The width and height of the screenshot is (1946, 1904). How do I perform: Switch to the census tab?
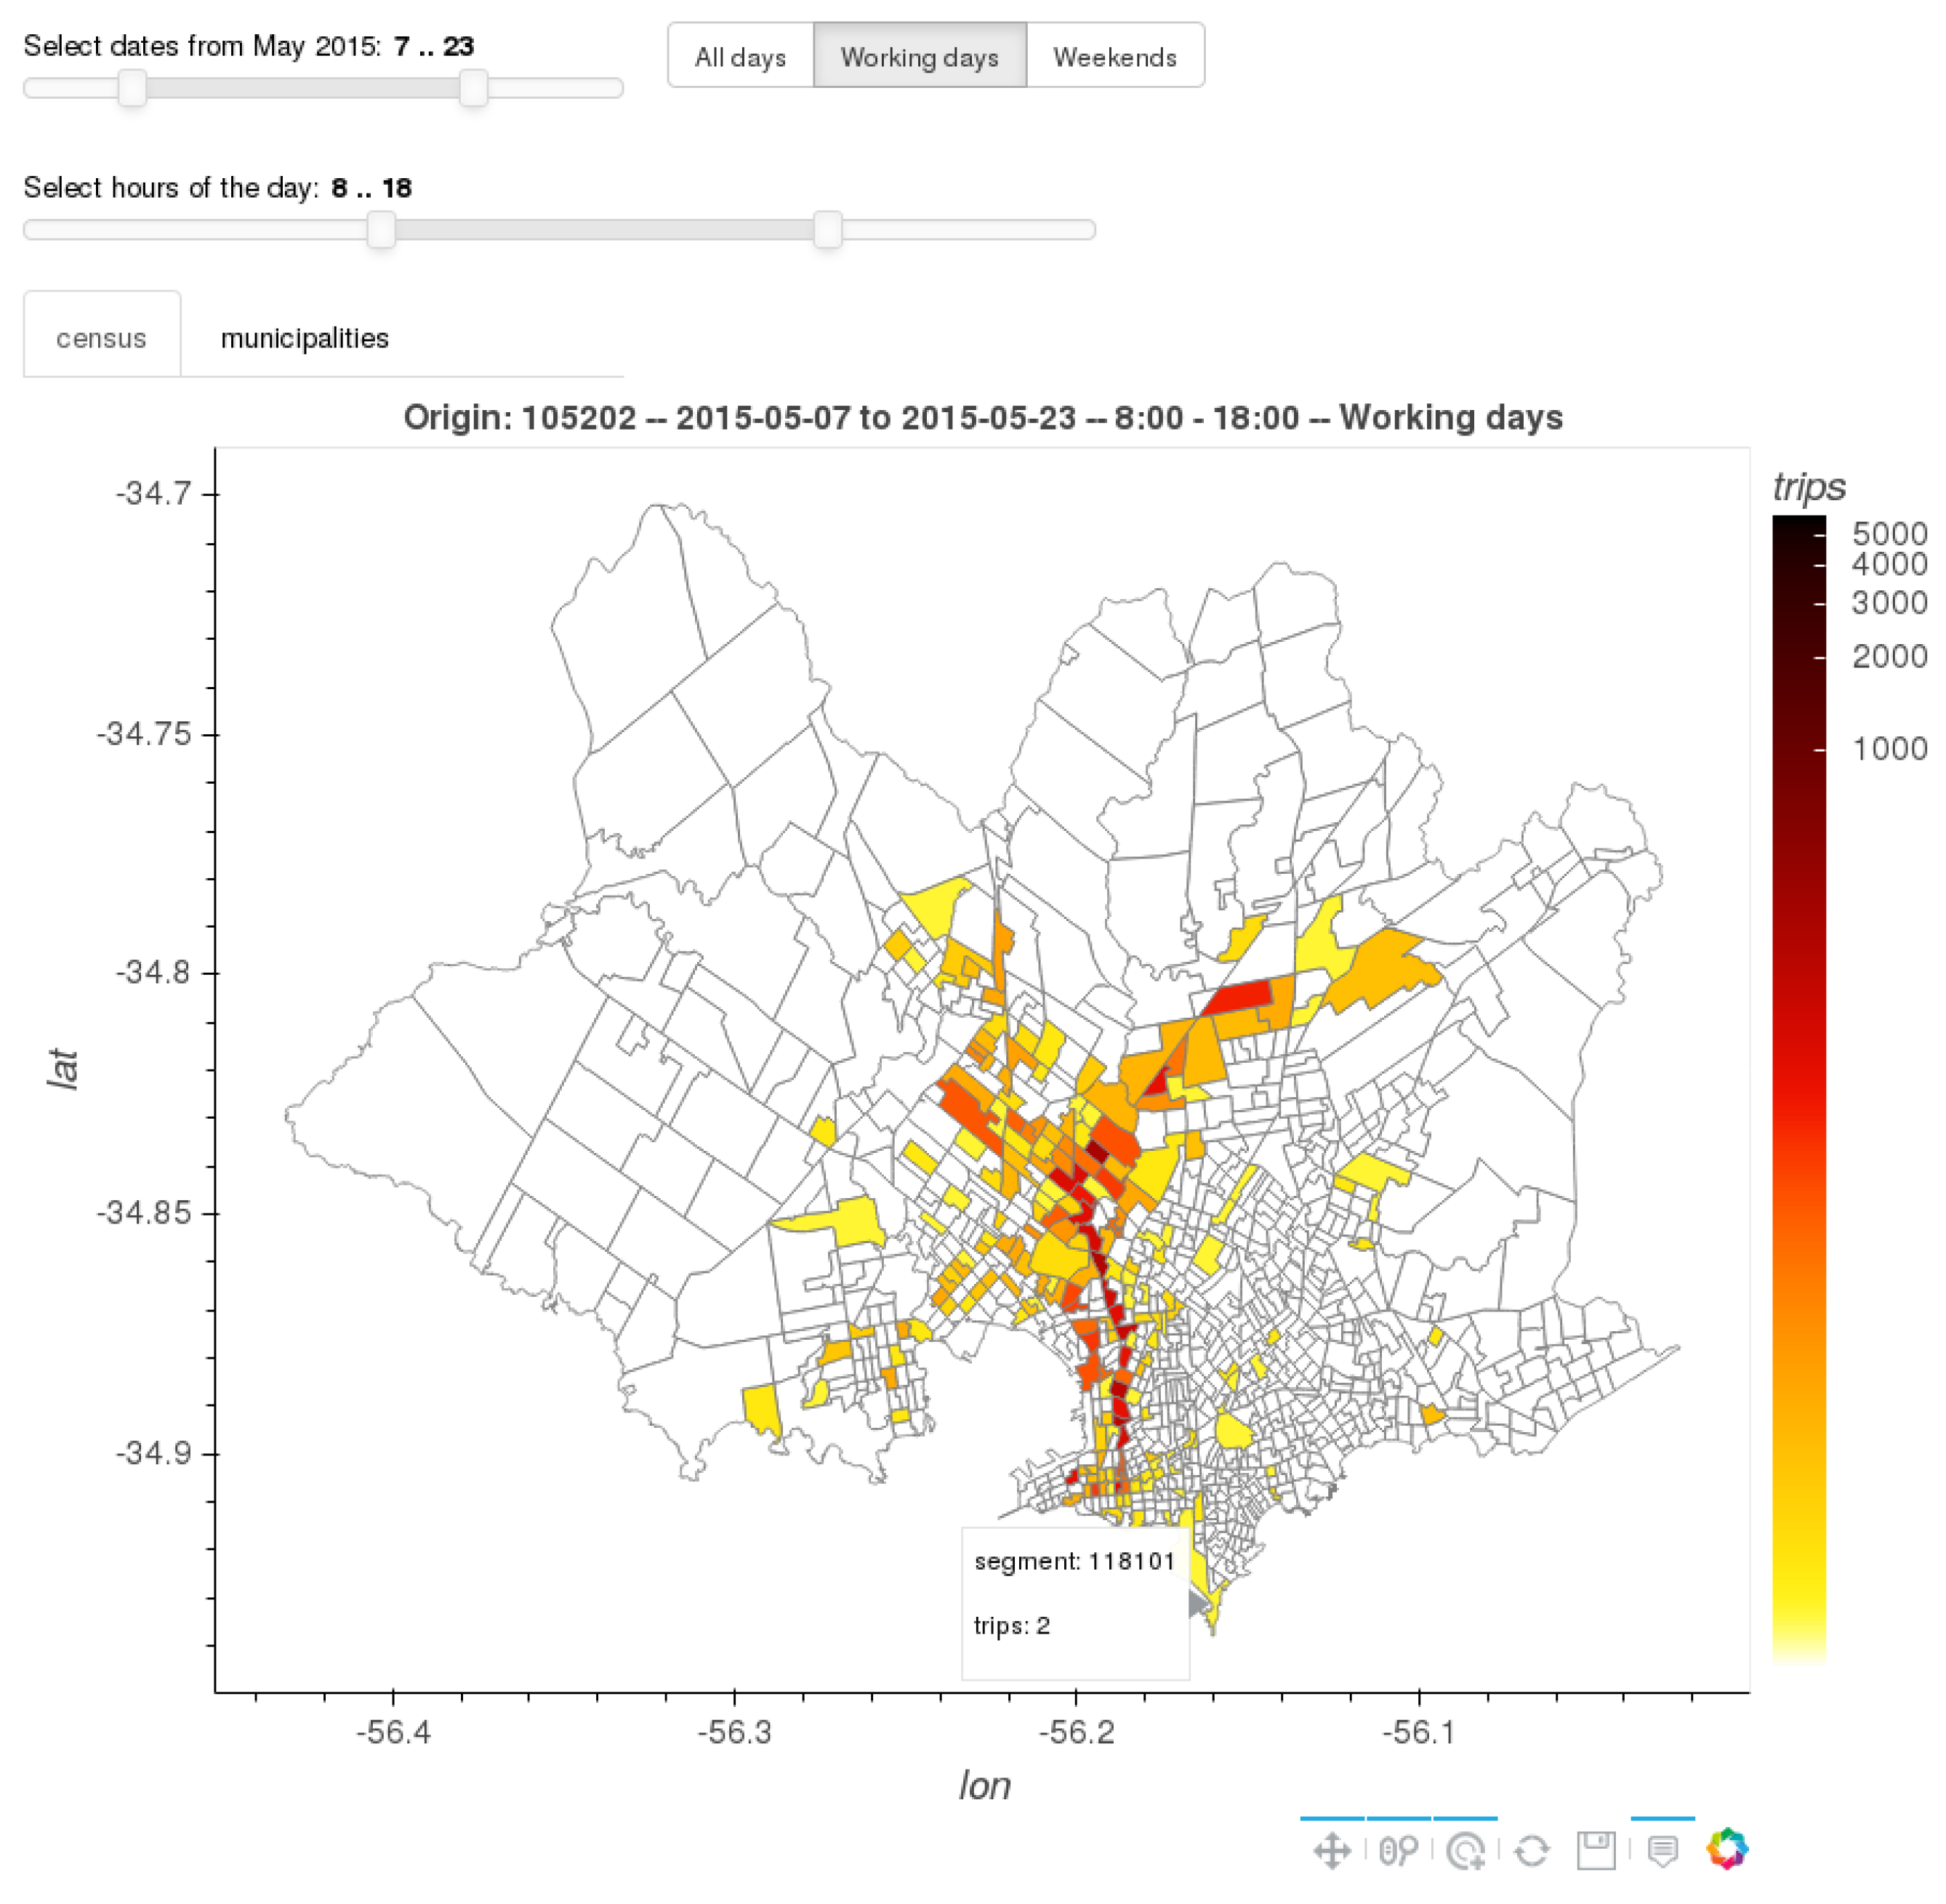[x=101, y=338]
